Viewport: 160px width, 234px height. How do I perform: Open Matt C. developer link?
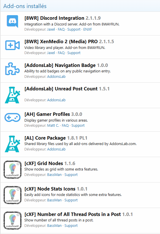point(53,126)
